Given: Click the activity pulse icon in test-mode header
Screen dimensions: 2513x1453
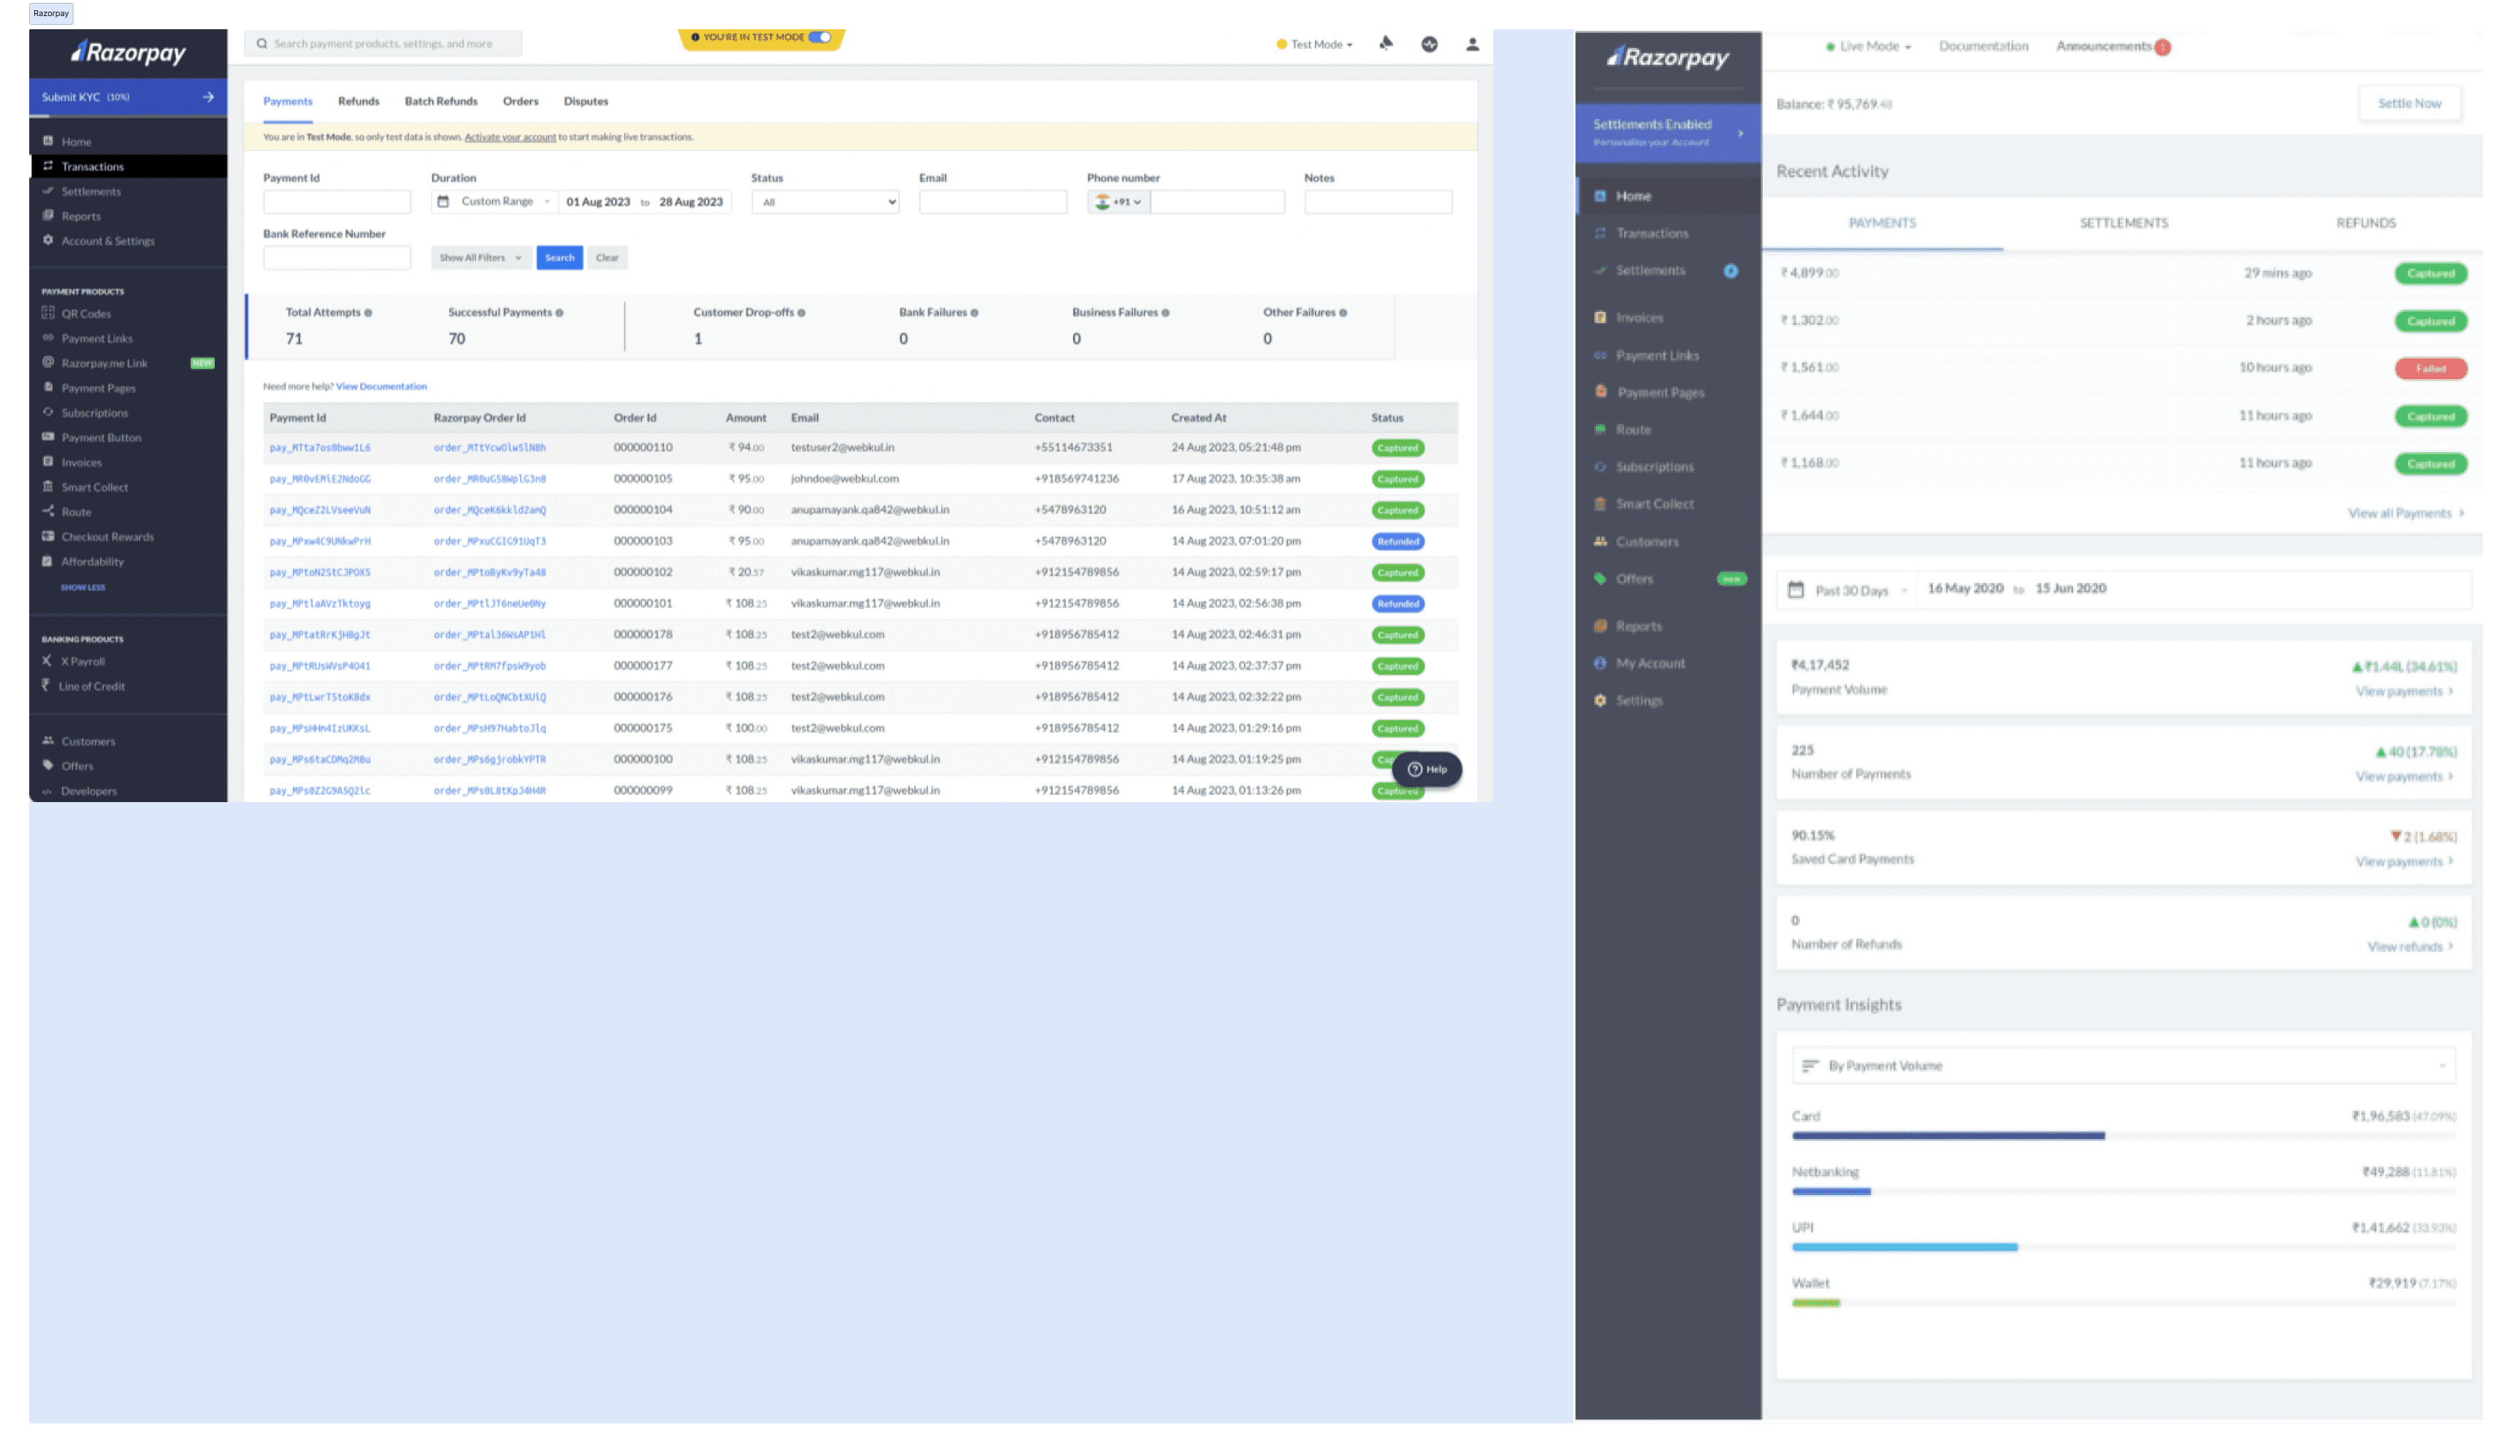Looking at the screenshot, I should 1430,44.
